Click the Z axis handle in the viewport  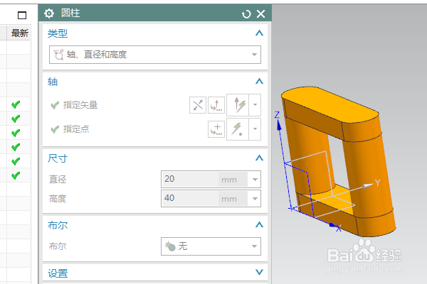(x=278, y=124)
